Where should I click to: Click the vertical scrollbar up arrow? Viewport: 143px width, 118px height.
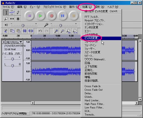click(140, 41)
